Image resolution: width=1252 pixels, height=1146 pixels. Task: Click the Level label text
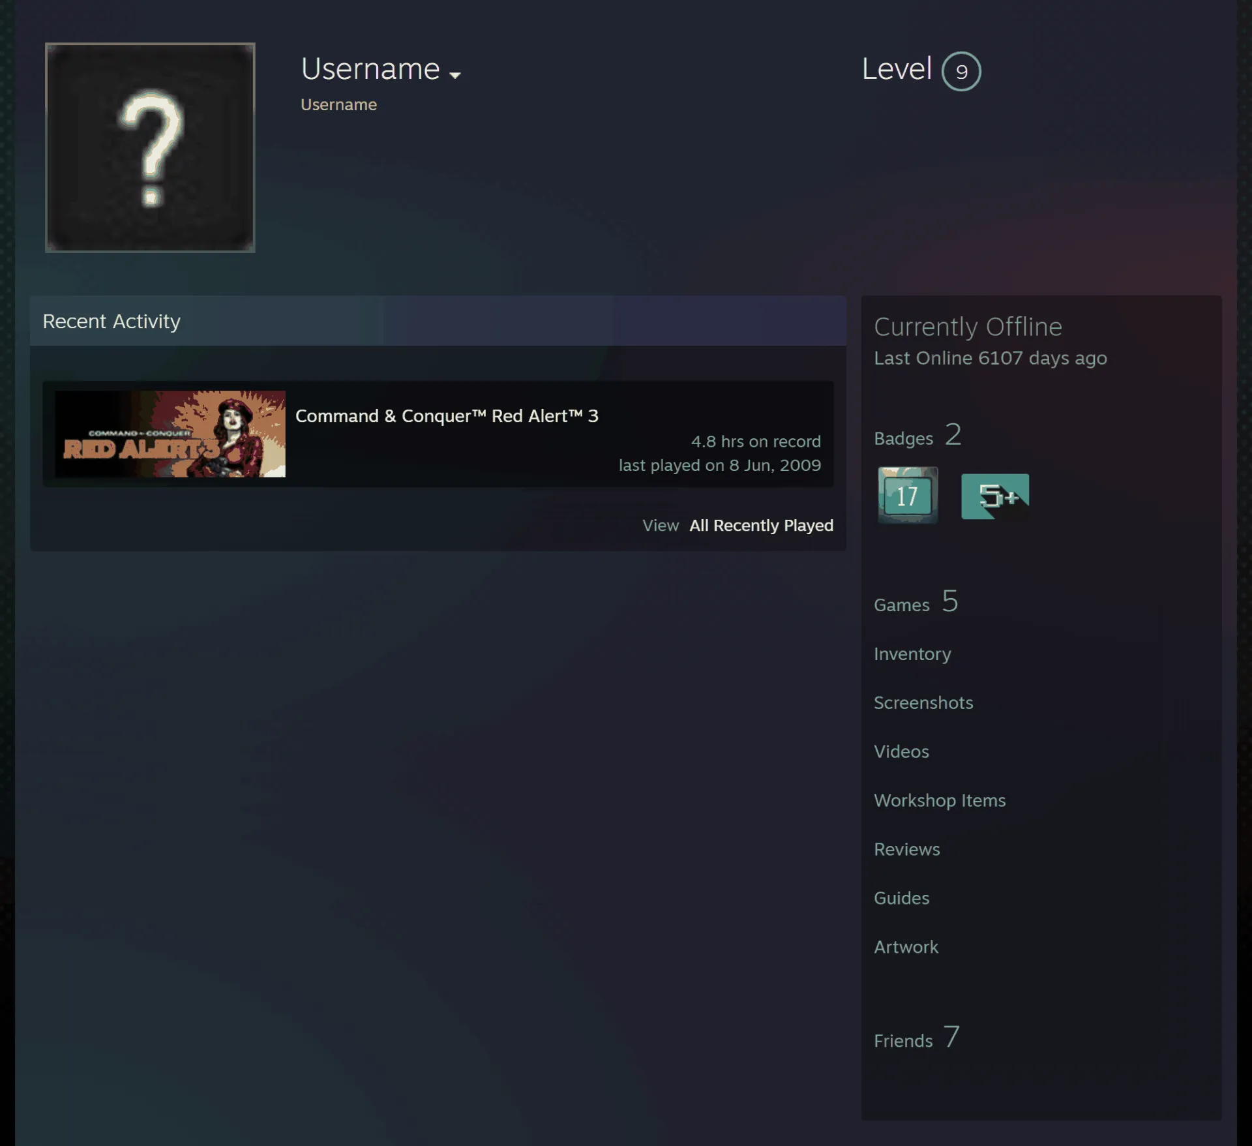coord(897,69)
